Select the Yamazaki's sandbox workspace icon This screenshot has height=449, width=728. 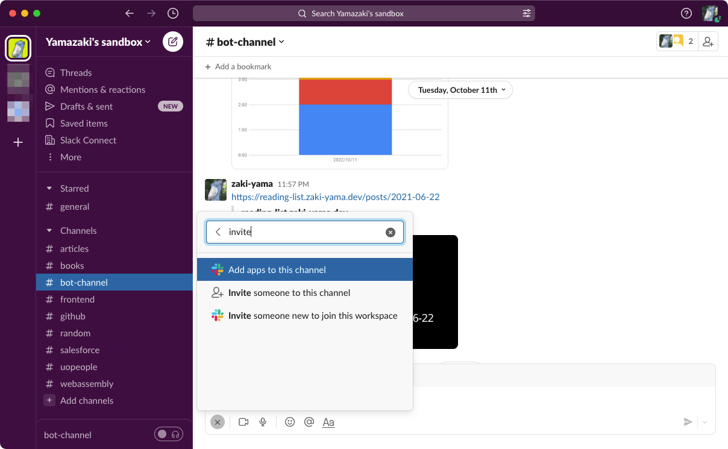[x=18, y=49]
